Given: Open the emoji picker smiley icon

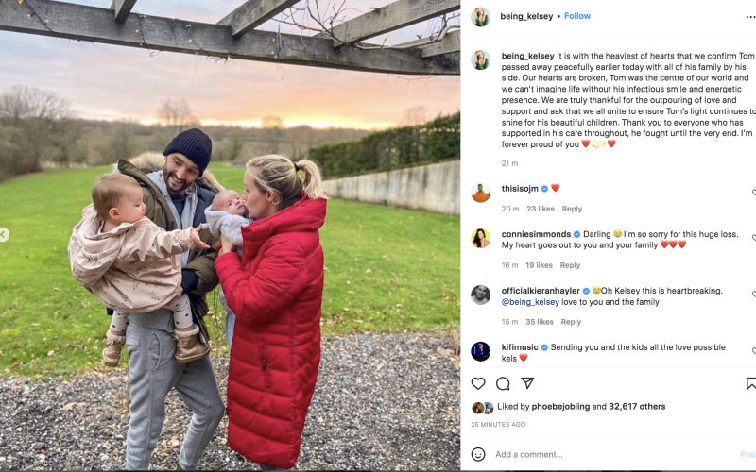Looking at the screenshot, I should click(478, 454).
